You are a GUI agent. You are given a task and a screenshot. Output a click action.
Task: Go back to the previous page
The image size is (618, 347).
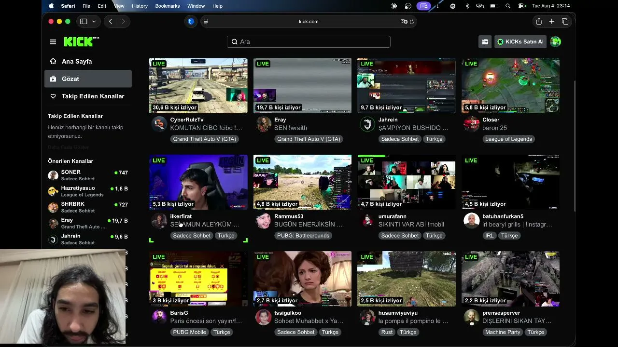(111, 21)
